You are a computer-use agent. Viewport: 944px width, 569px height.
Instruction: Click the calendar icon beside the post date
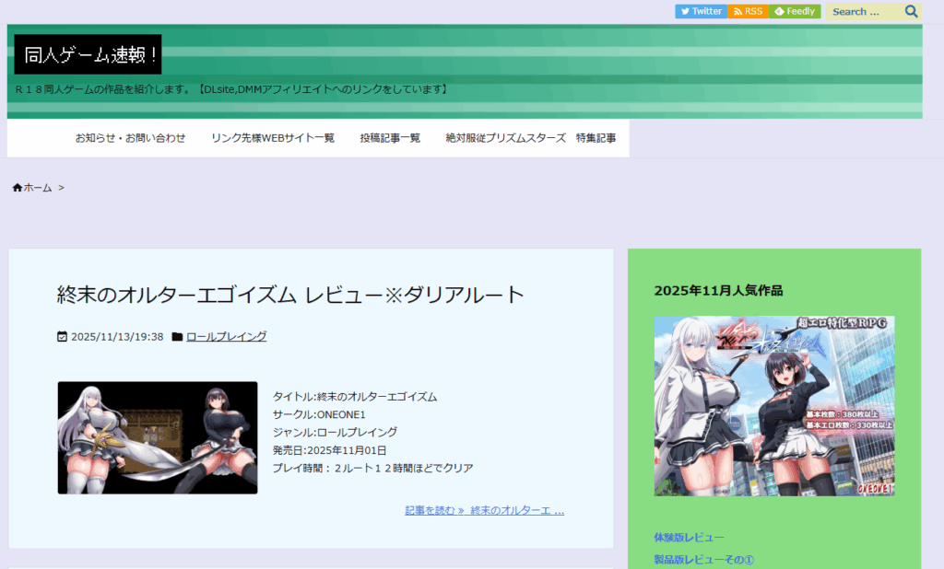coord(60,336)
